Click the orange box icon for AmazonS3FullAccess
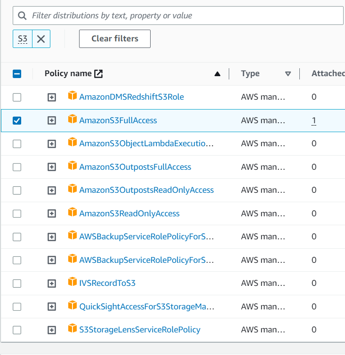The image size is (345, 355). coord(72,119)
